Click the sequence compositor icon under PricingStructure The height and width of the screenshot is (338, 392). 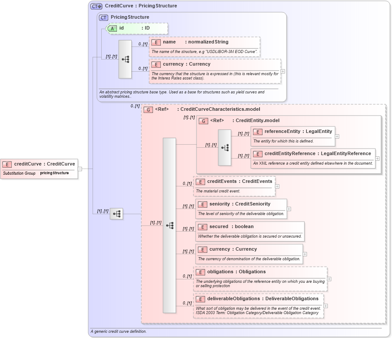(x=125, y=60)
